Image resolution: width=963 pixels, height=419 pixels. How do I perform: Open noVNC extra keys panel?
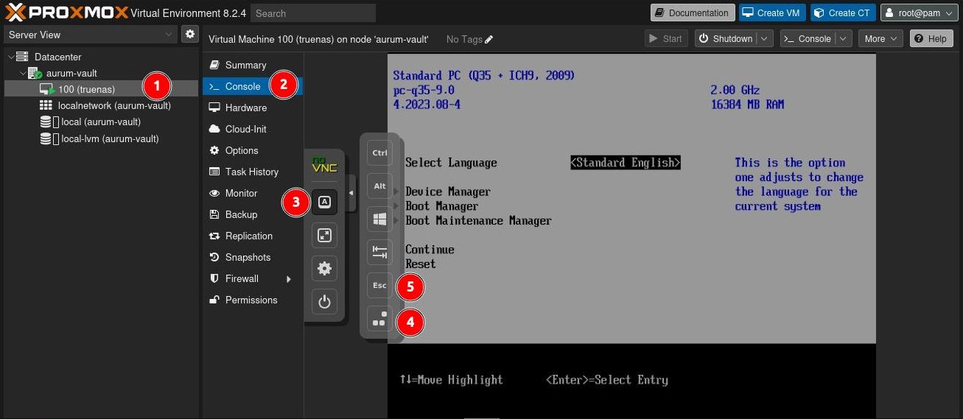(x=324, y=202)
